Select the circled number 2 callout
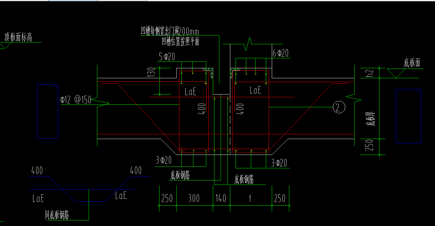 [x=339, y=107]
